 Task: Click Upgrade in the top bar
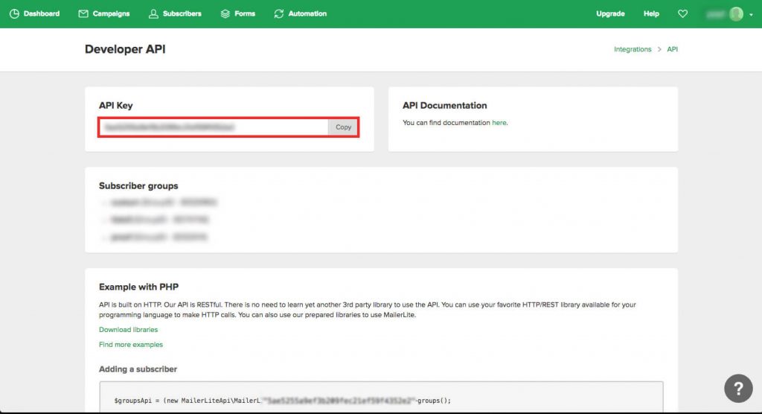pyautogui.click(x=610, y=13)
